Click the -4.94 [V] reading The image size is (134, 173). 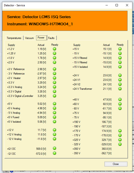[41, 113]
